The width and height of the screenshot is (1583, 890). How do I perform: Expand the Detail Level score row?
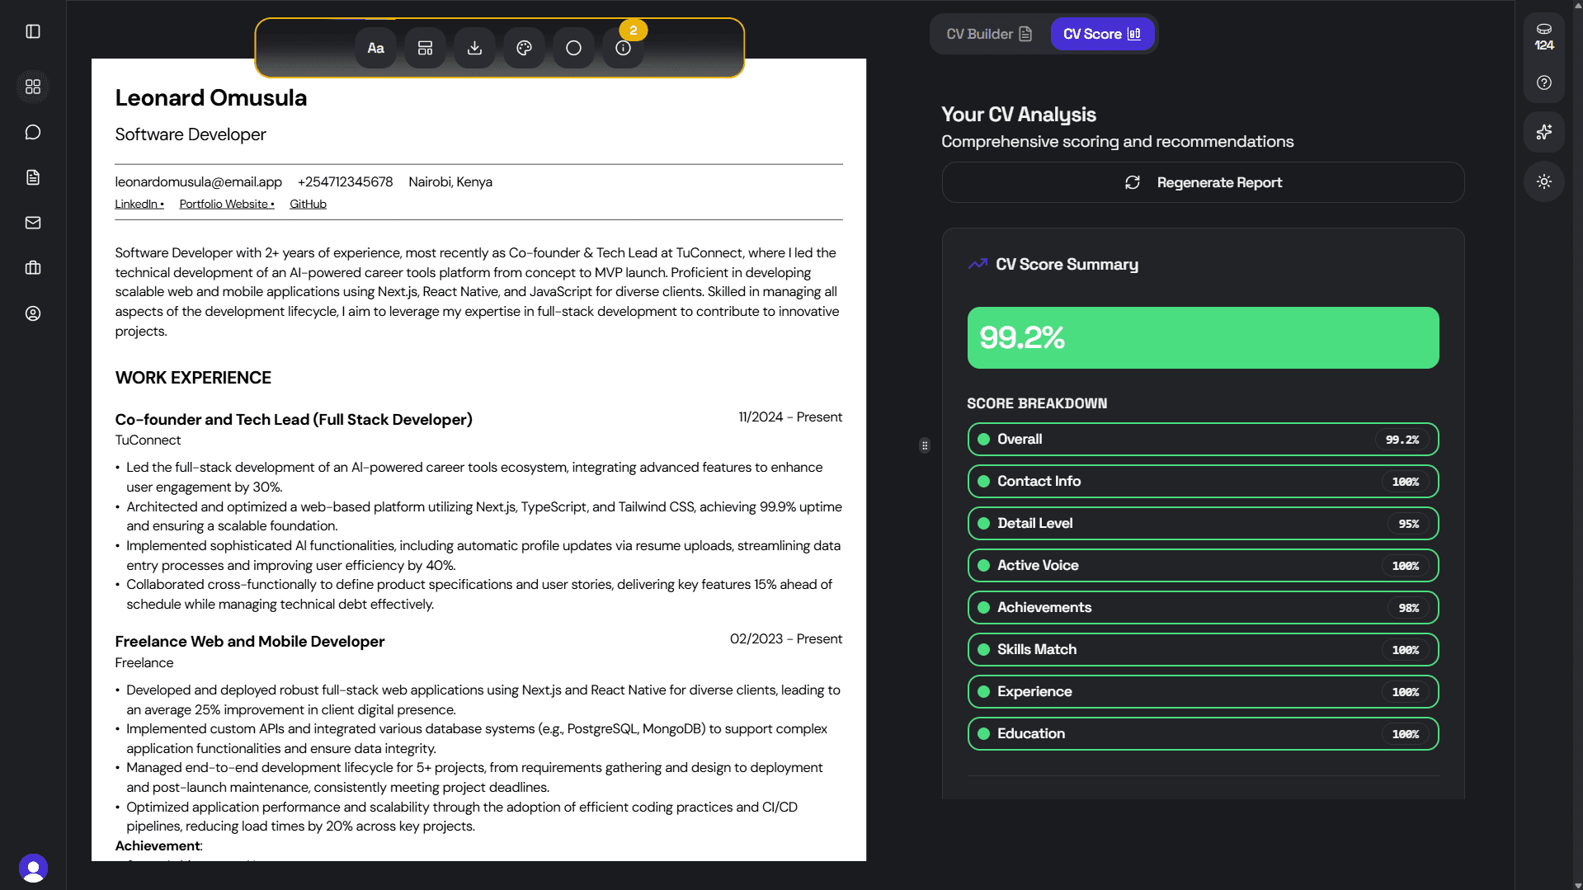pos(1203,523)
